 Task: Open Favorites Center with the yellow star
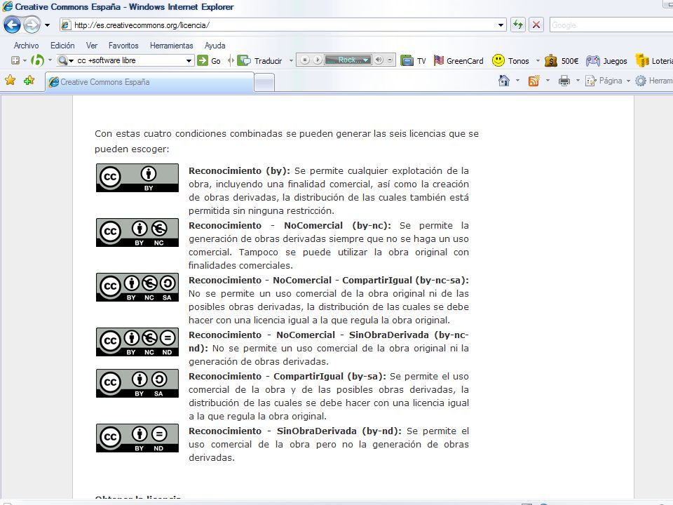tap(11, 80)
